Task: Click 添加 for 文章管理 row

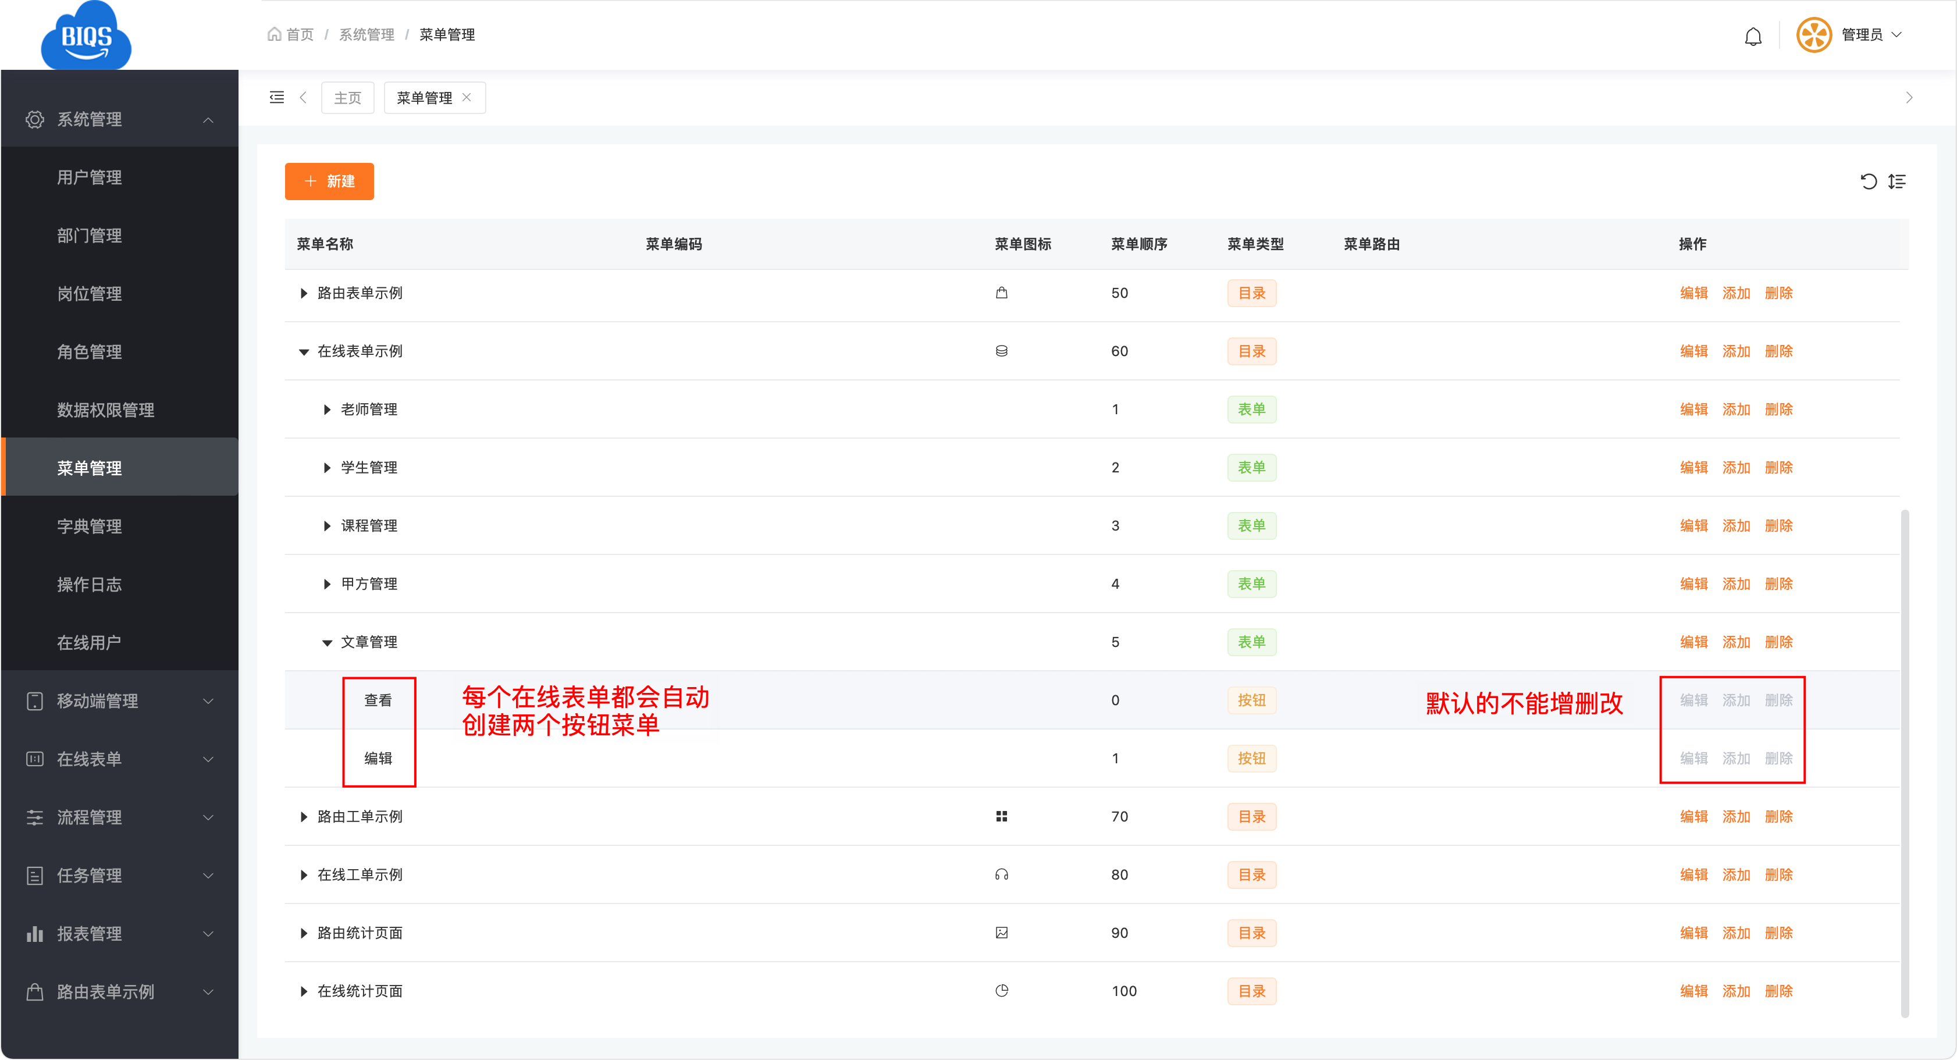Action: point(1736,642)
